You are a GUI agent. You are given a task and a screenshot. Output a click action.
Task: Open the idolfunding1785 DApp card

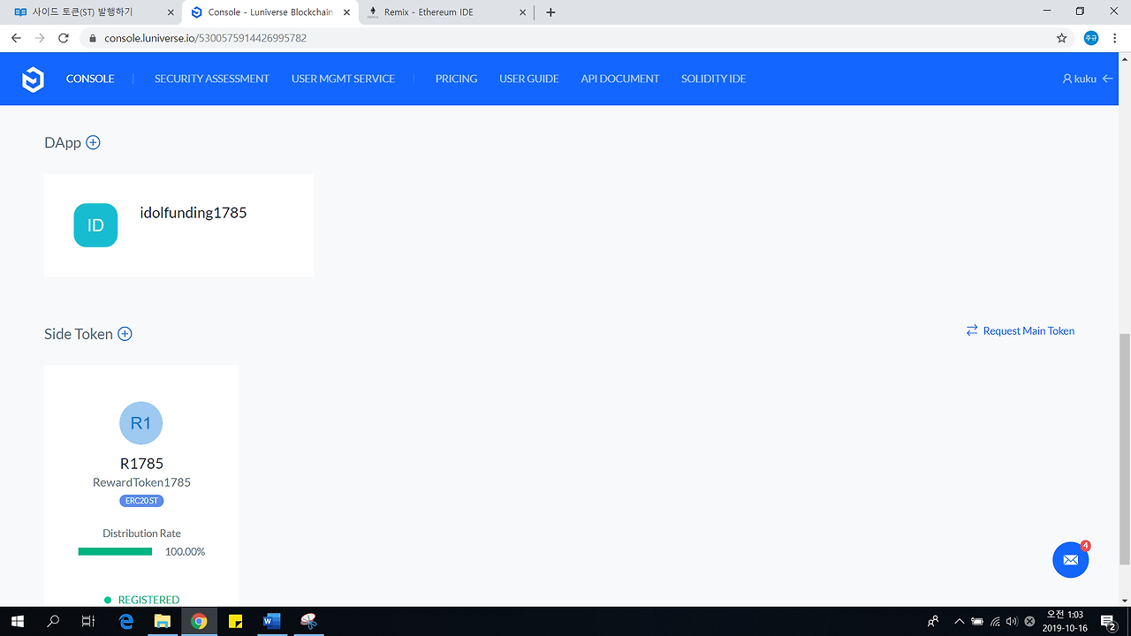(178, 225)
